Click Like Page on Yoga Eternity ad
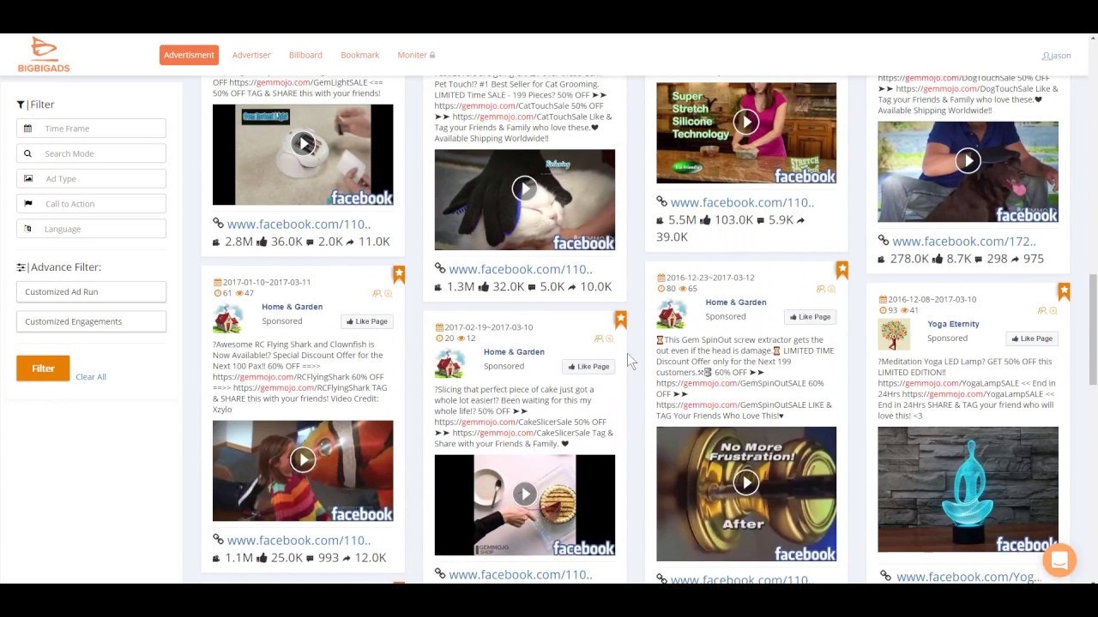Screen dimensions: 1098x617 click(1032, 338)
